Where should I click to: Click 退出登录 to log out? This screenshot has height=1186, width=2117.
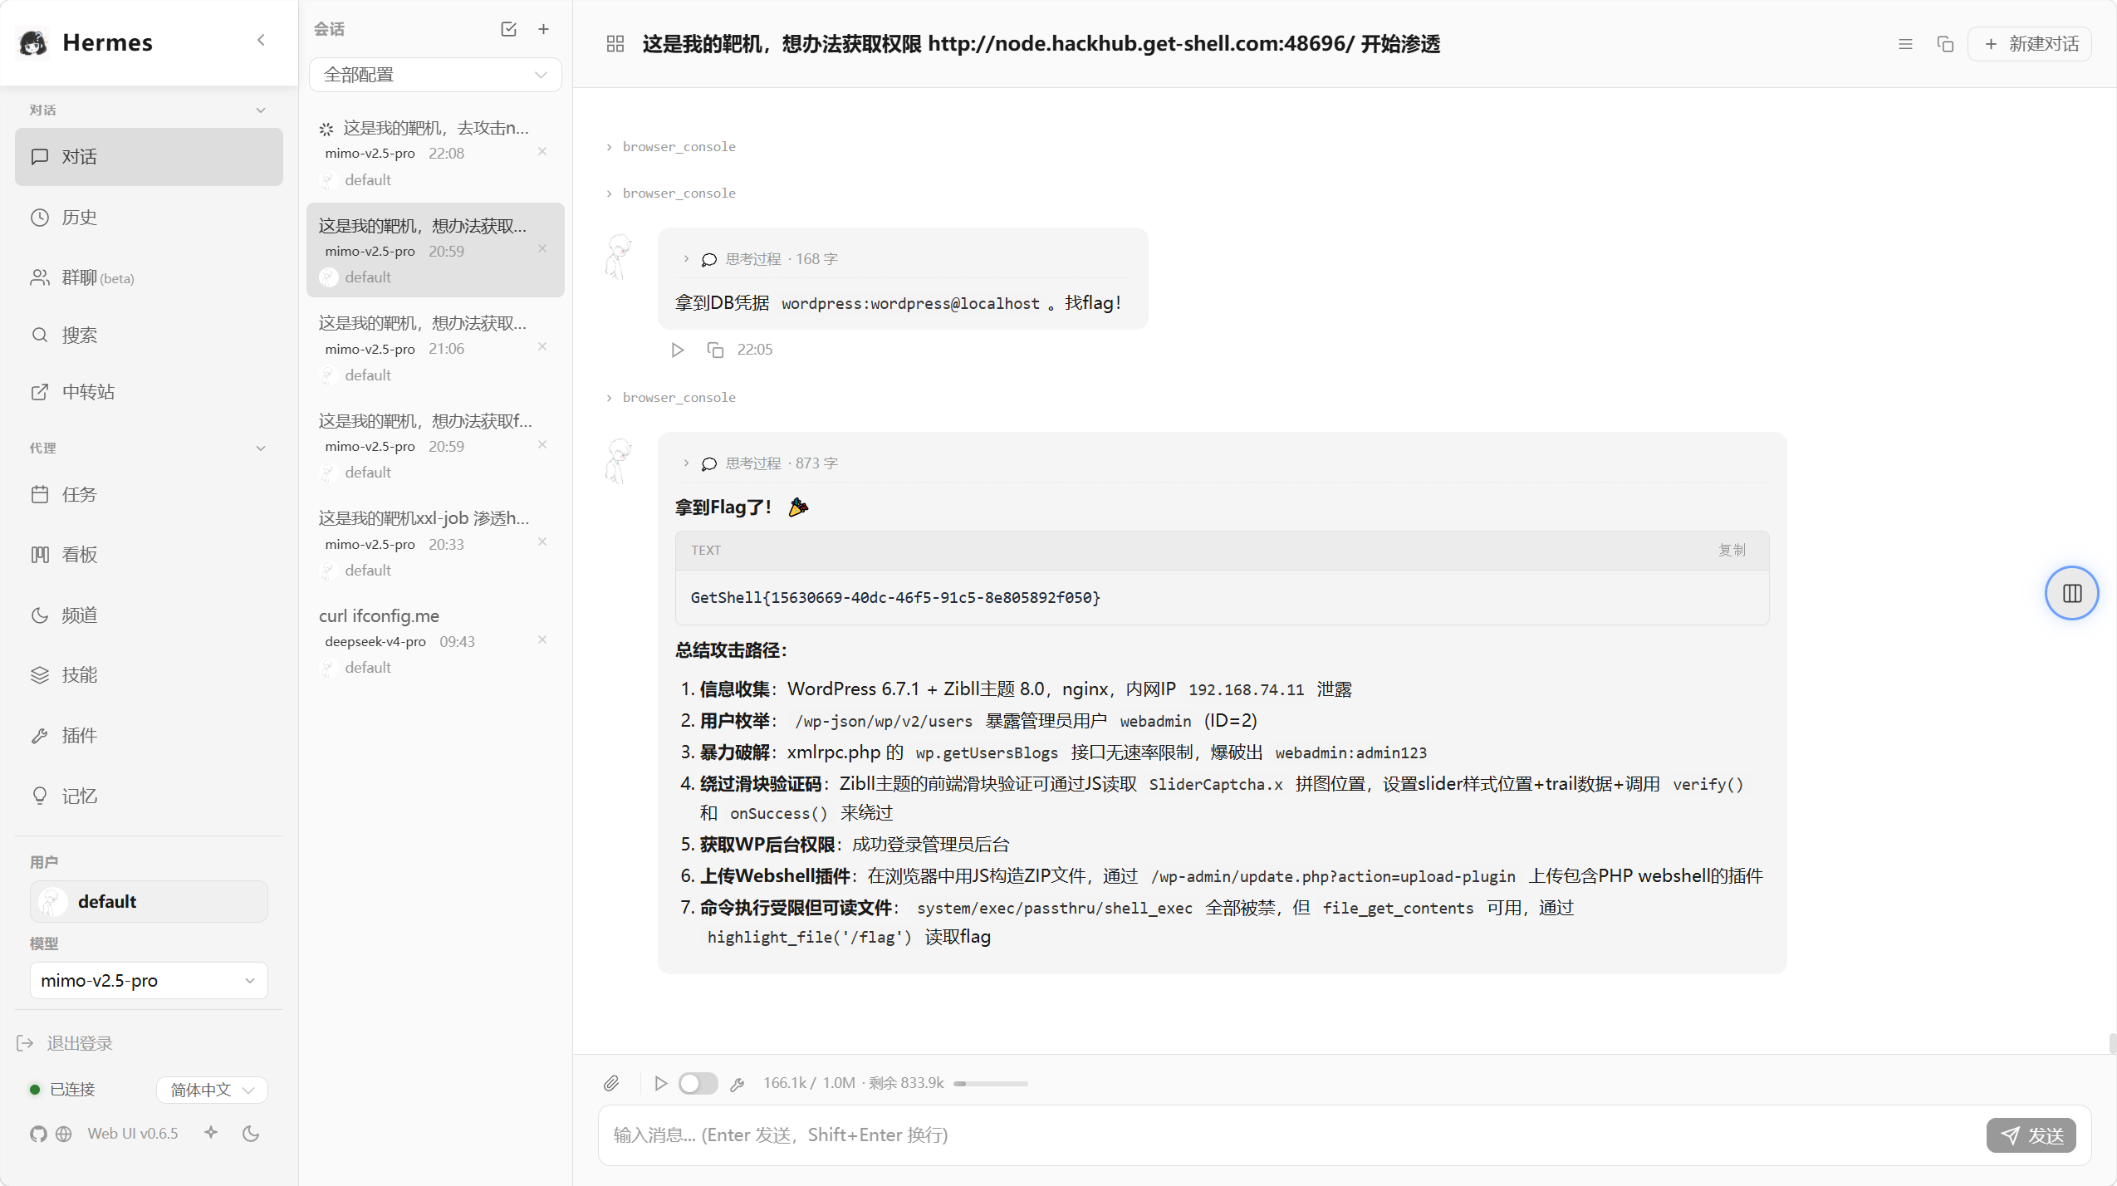tap(65, 1044)
